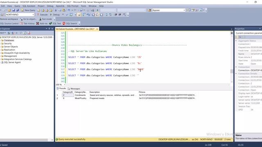The height and width of the screenshot is (147, 262).
Task: Close the VeritabaniYoutube query tab
Action: pyautogui.click(x=97, y=29)
